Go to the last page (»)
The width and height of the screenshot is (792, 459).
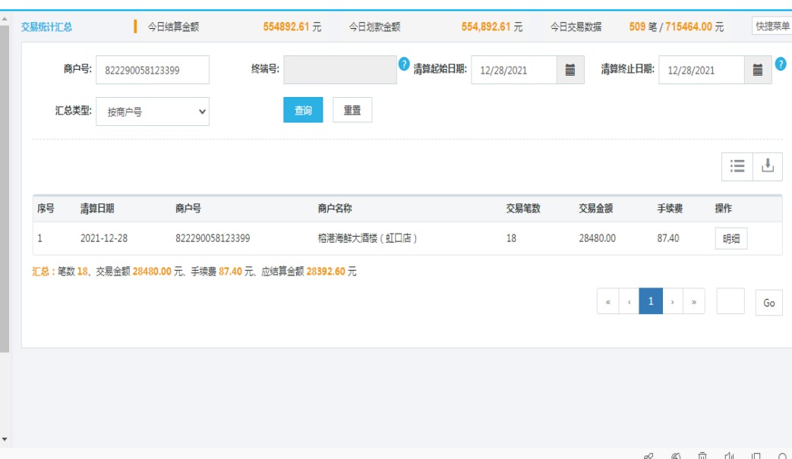(x=694, y=302)
